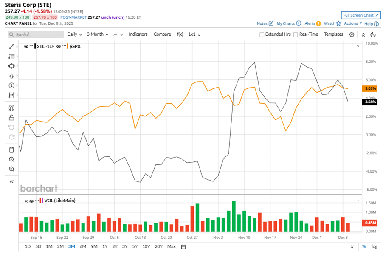
Task: Click the undo arrow icon
Action: 11,127
